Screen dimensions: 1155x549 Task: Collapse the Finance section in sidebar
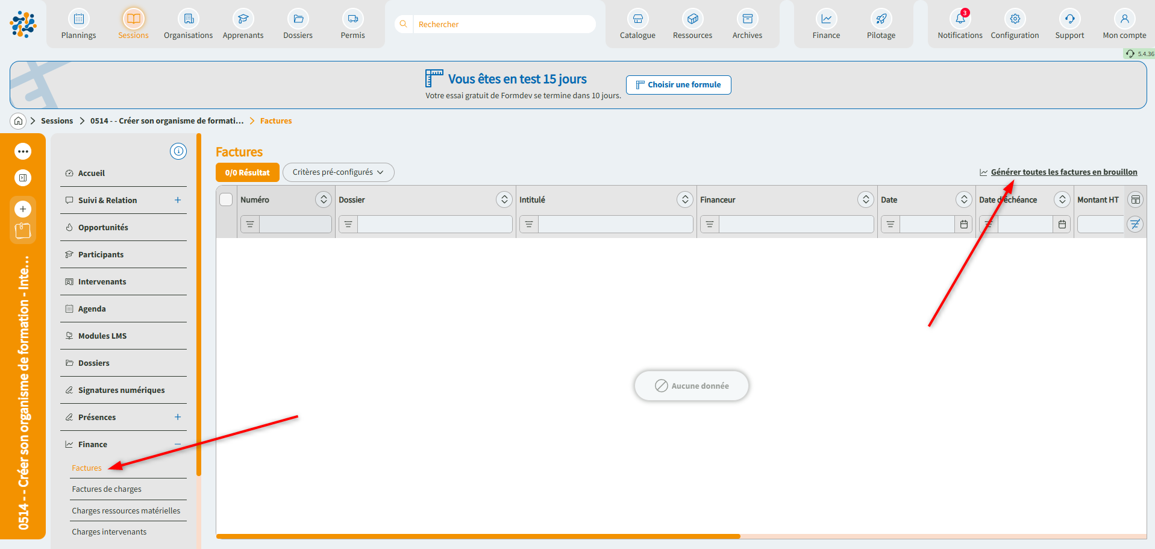tap(178, 444)
